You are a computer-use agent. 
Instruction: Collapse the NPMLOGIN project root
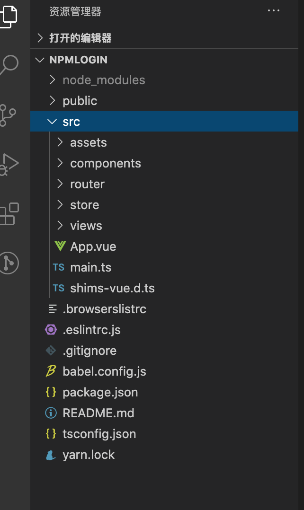[x=78, y=60]
